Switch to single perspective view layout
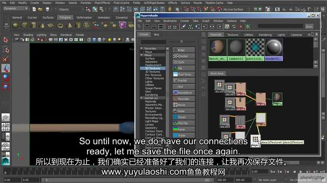The width and height of the screenshot is (327, 183). [x=6, y=117]
